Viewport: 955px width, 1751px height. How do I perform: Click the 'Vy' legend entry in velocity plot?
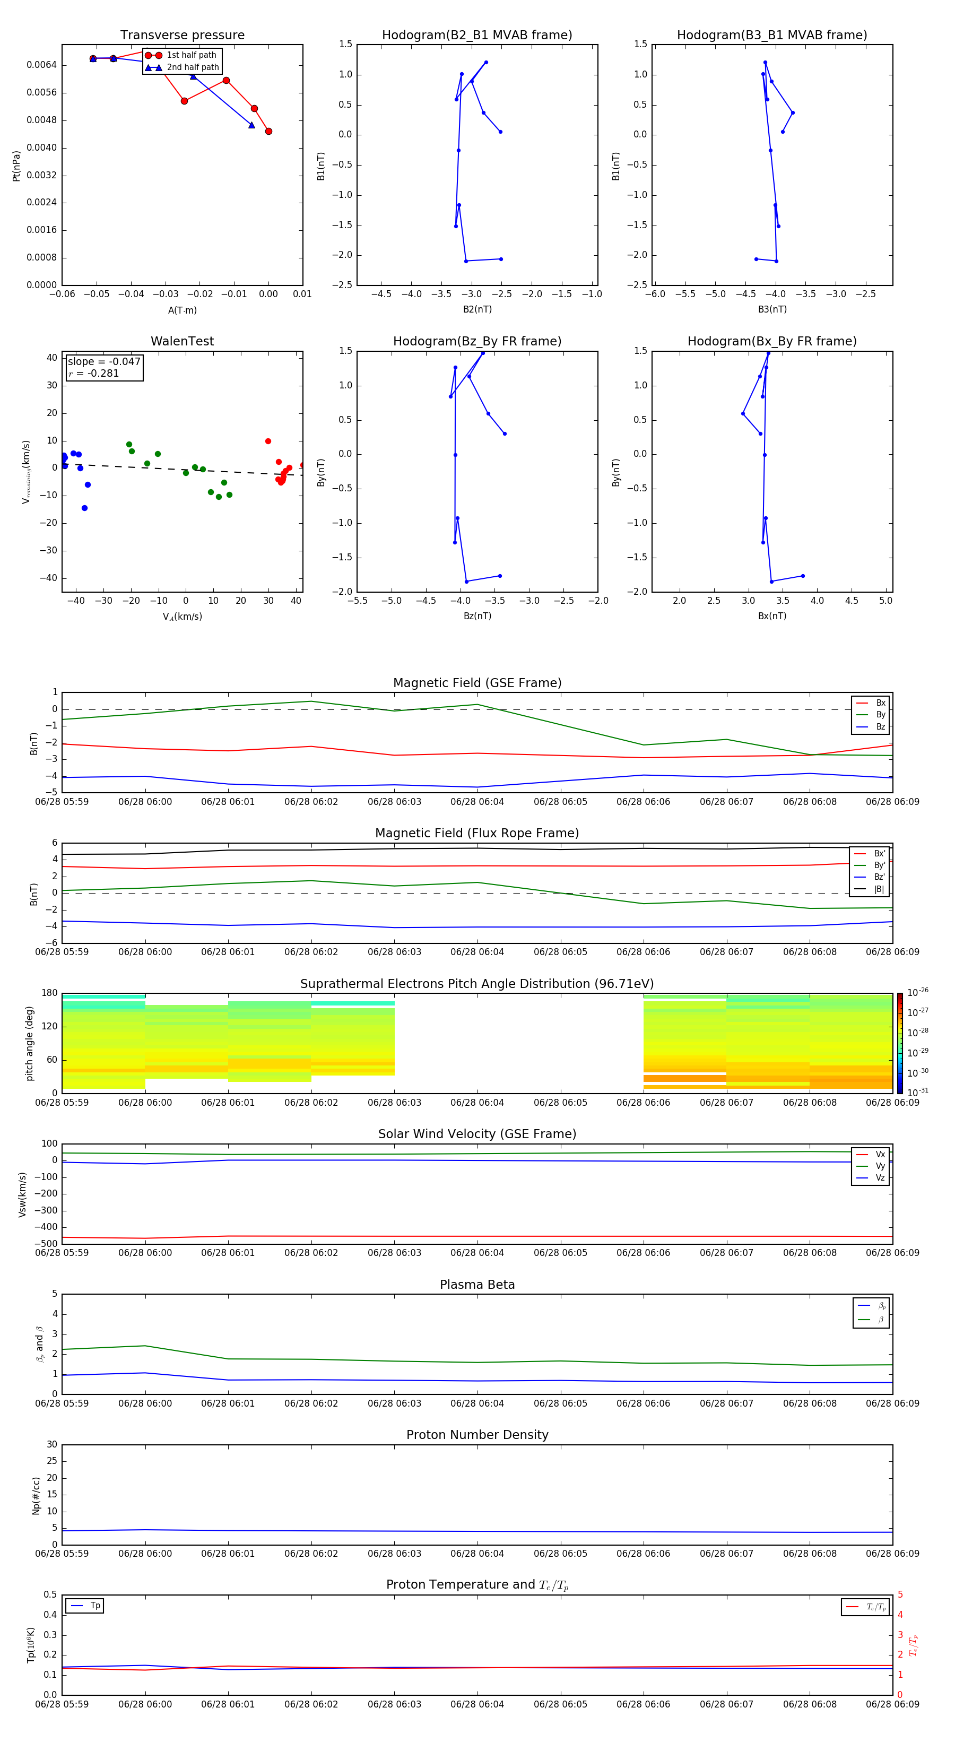click(x=871, y=1166)
